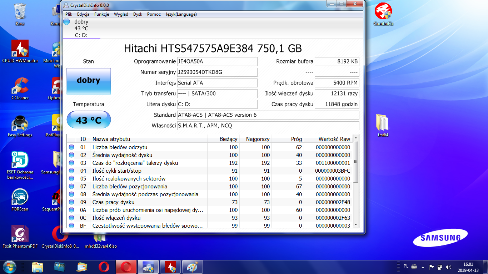Switch to the CrystalDiskInfo taskbar button
The height and width of the screenshot is (274, 488).
coord(148,267)
